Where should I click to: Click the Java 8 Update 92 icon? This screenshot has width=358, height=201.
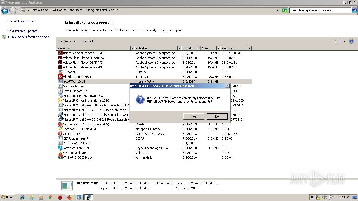(60, 91)
